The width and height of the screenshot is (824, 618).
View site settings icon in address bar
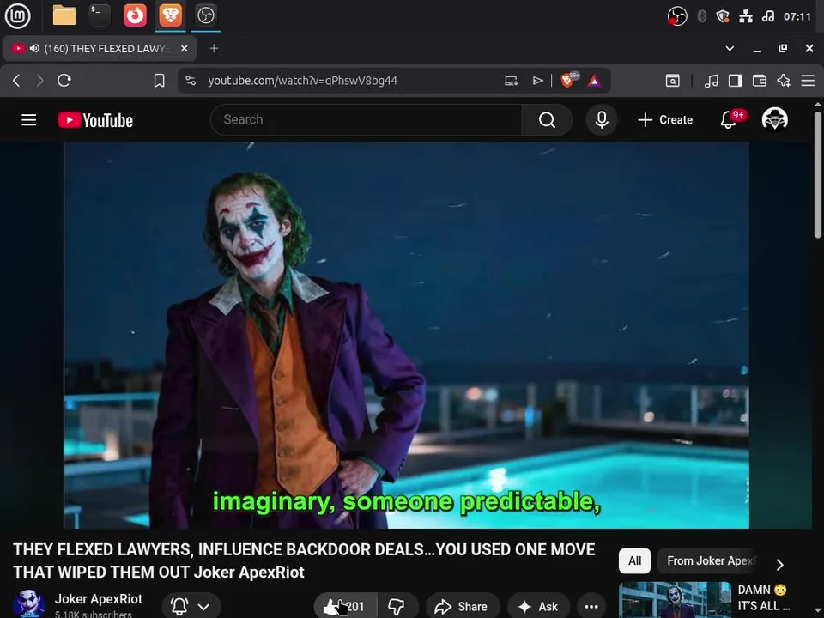click(191, 81)
